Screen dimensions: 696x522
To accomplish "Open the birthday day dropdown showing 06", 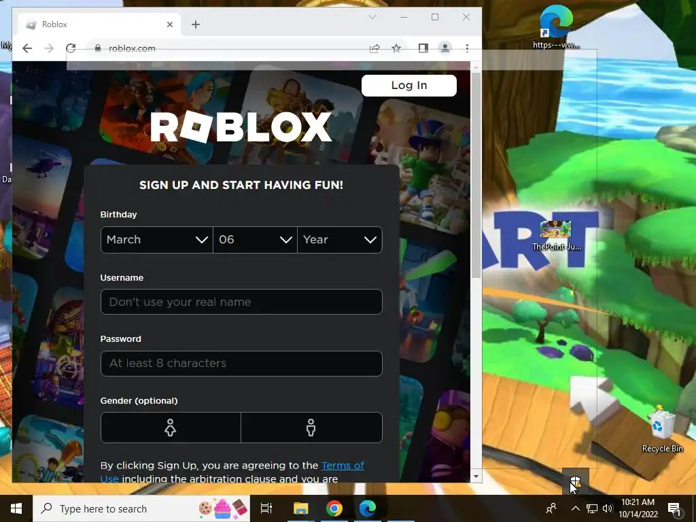I will click(x=256, y=240).
